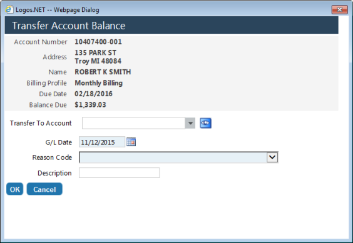Open the G/L Date calendar picker
The image size is (353, 243).
131,142
